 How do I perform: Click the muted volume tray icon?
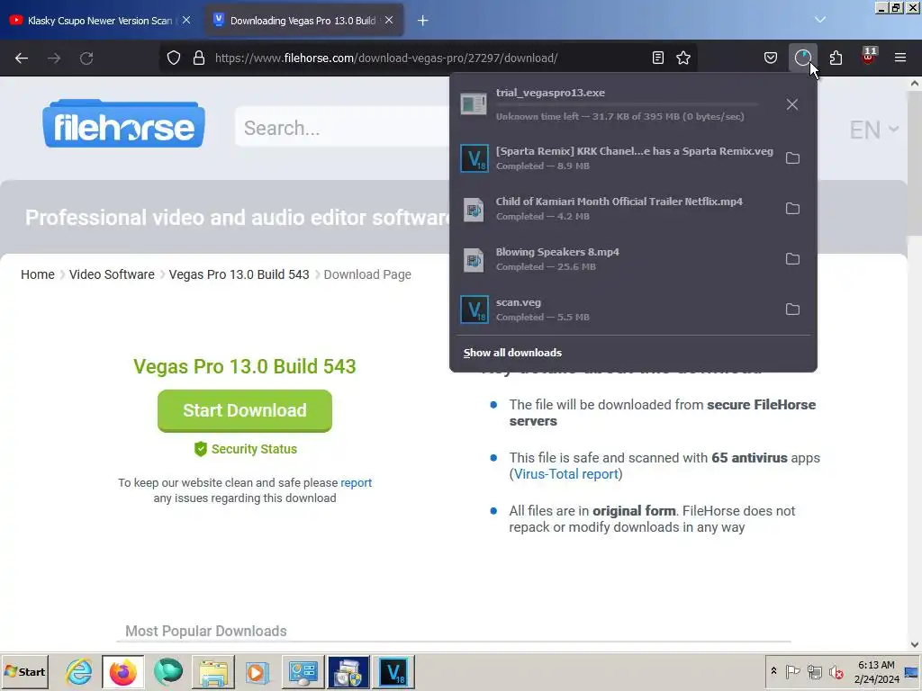836,671
